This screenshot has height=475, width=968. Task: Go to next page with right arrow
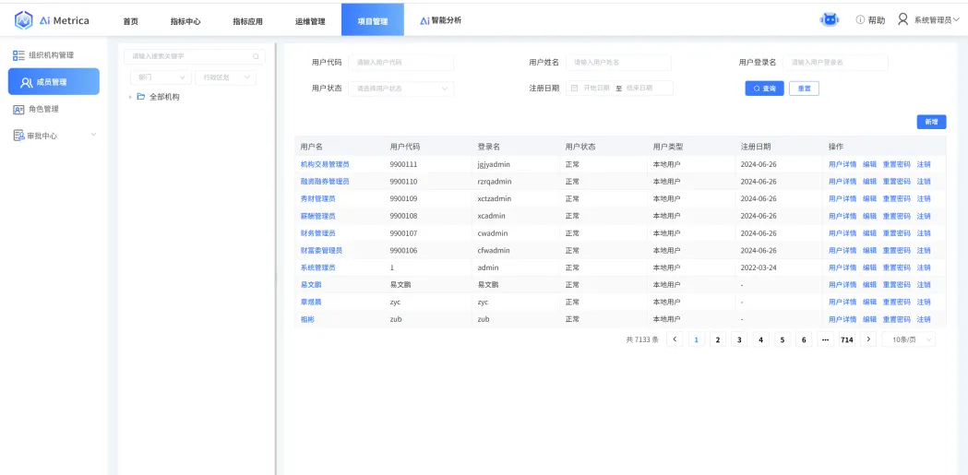coord(868,339)
